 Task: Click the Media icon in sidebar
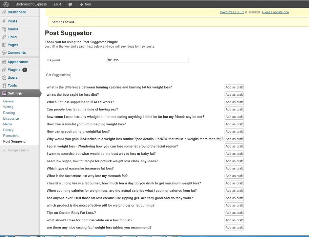pyautogui.click(x=4, y=29)
